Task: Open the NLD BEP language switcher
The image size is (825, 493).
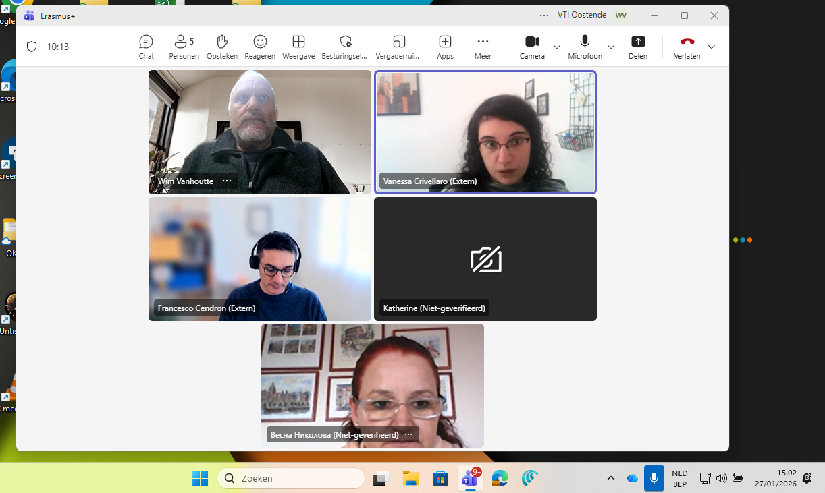Action: pos(680,478)
